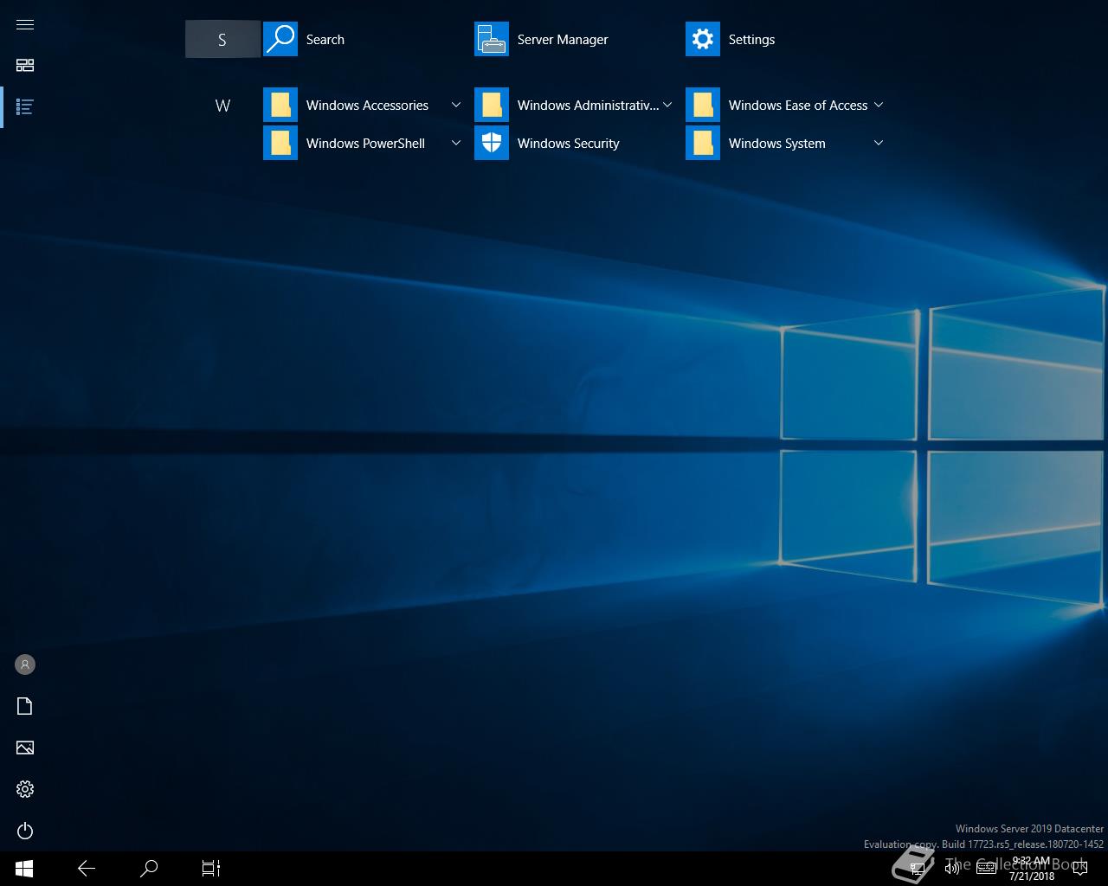The height and width of the screenshot is (886, 1108).
Task: Open the user account icon
Action: coord(25,664)
